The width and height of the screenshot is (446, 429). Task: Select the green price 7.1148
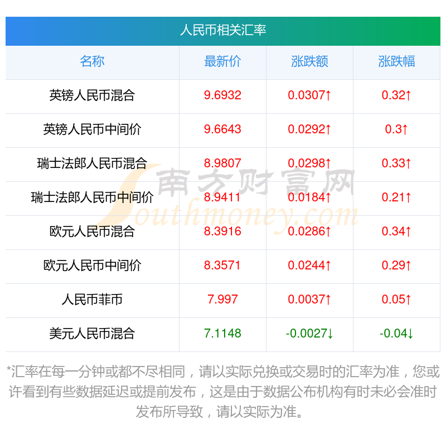pyautogui.click(x=222, y=334)
